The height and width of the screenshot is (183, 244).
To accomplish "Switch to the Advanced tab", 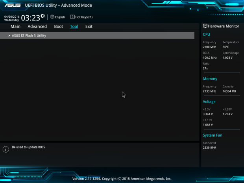I will [37, 26].
